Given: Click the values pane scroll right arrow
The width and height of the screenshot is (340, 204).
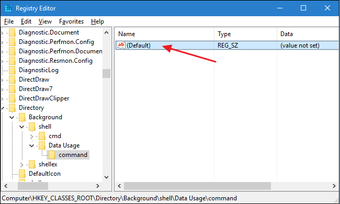Looking at the screenshot, I should point(334,186).
